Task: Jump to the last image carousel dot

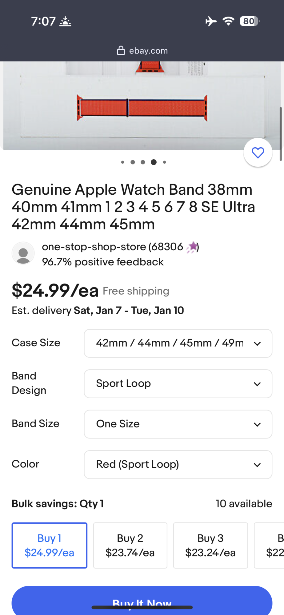Action: pyautogui.click(x=165, y=162)
